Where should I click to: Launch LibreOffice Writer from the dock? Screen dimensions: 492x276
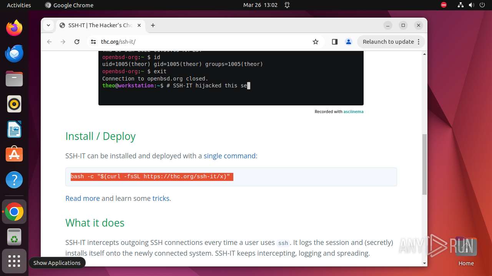click(x=14, y=129)
